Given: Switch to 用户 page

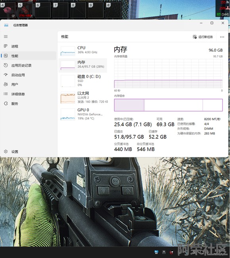Looking at the screenshot, I should point(29,84).
